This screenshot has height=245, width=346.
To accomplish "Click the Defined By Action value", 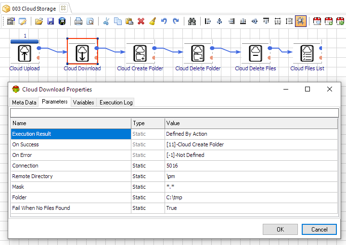I will (x=186, y=134).
